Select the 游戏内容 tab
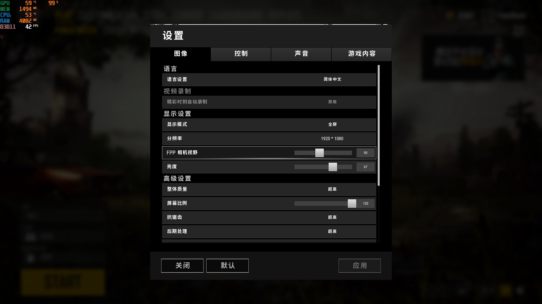Image resolution: width=542 pixels, height=304 pixels. click(362, 54)
